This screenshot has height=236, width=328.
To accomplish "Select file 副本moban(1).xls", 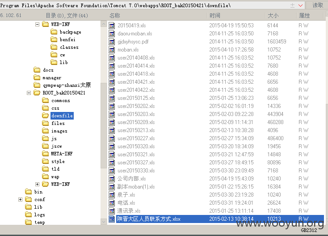I will click(136, 187).
